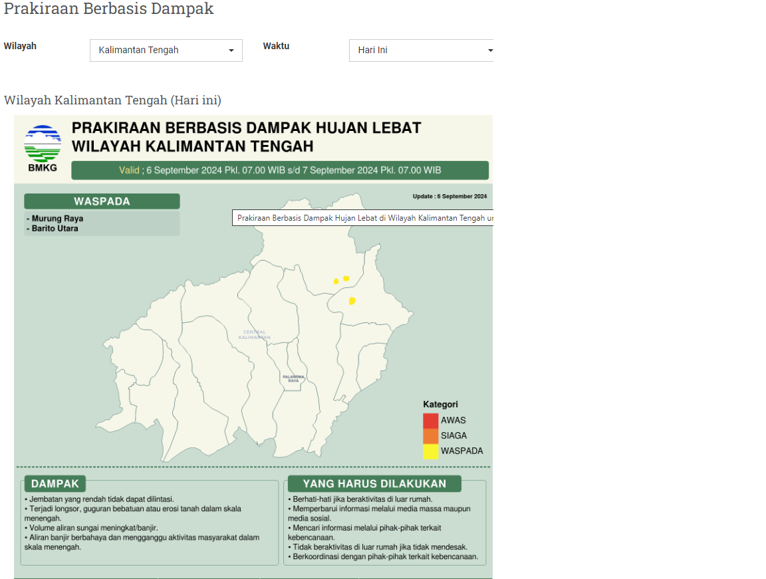Click the Kategori legend title
The image size is (766, 579).
click(x=440, y=404)
